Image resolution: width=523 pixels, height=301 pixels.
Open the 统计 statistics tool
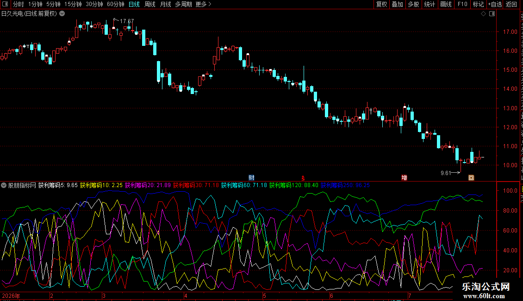(x=430, y=4)
